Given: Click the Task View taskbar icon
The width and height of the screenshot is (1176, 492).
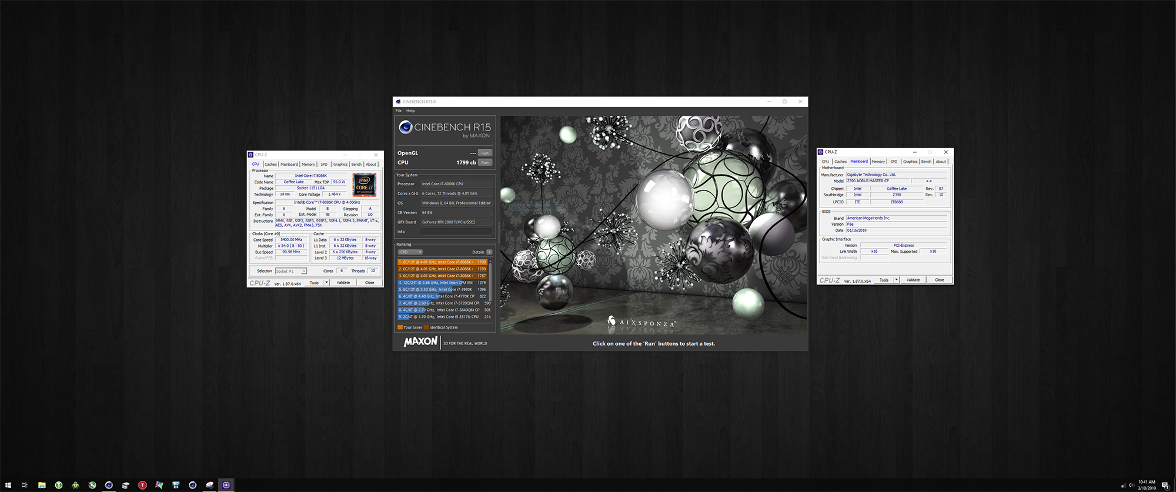Looking at the screenshot, I should (x=25, y=485).
